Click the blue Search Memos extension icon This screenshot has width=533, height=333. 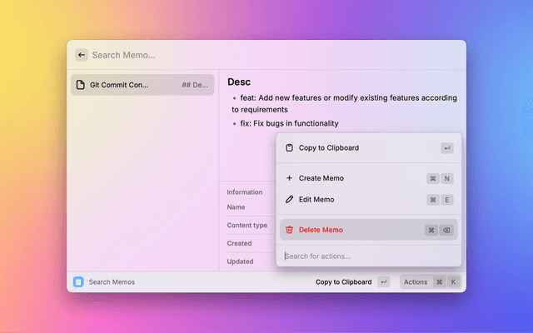[78, 282]
